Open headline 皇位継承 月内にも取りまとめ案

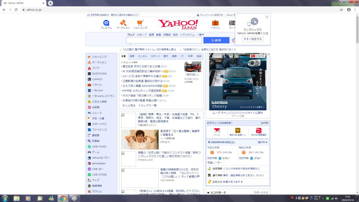141,66
